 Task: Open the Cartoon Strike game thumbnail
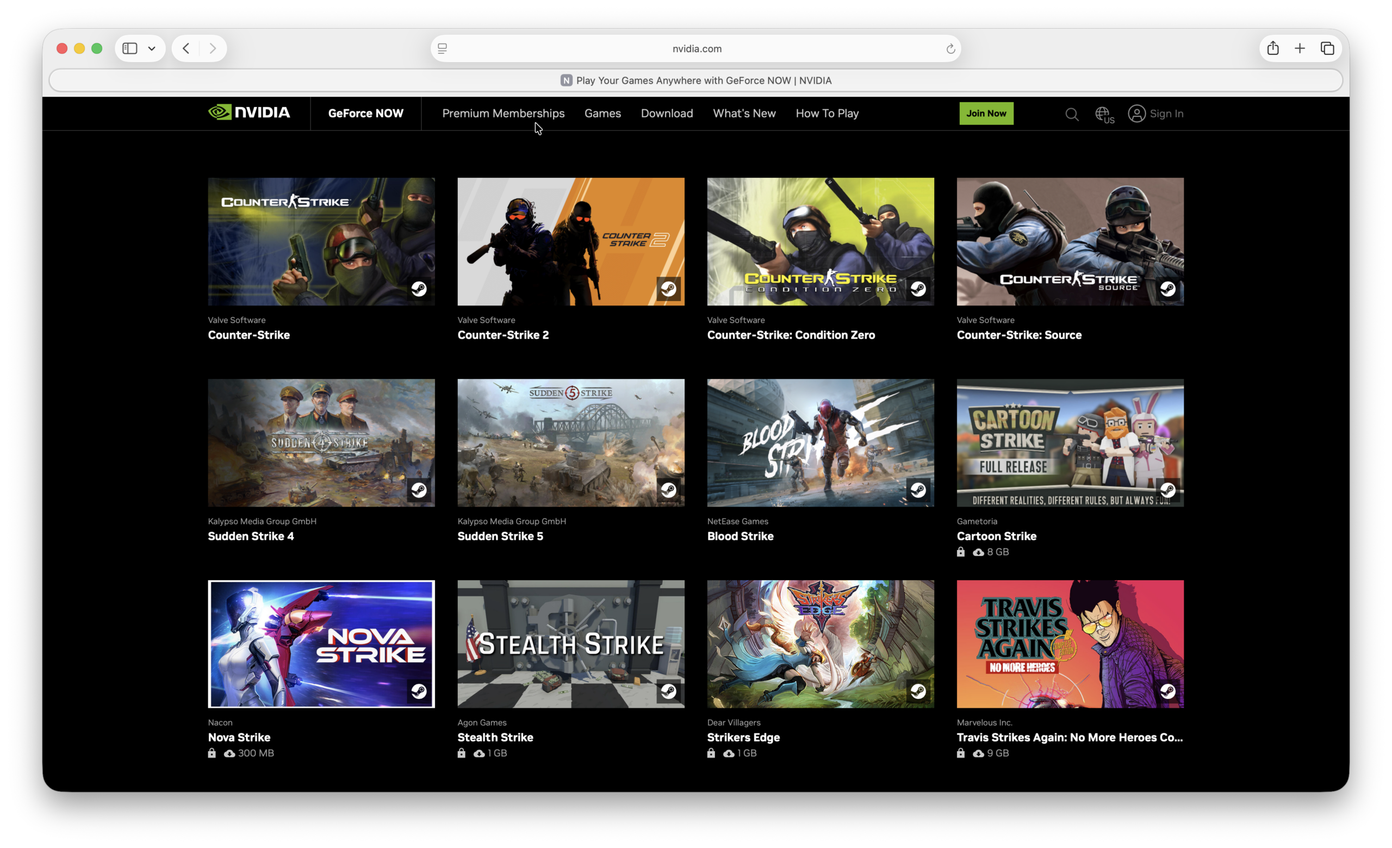1070,442
